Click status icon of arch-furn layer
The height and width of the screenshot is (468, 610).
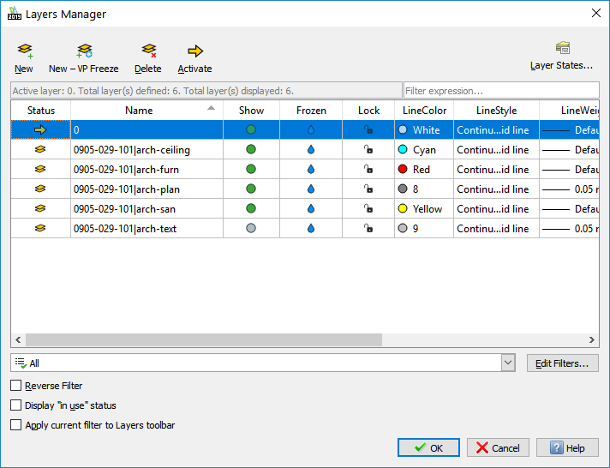point(40,169)
